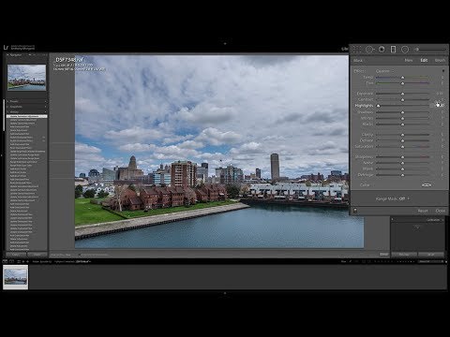Click the Previous button at bottom right
The width and height of the screenshot is (450, 337).
click(x=404, y=255)
